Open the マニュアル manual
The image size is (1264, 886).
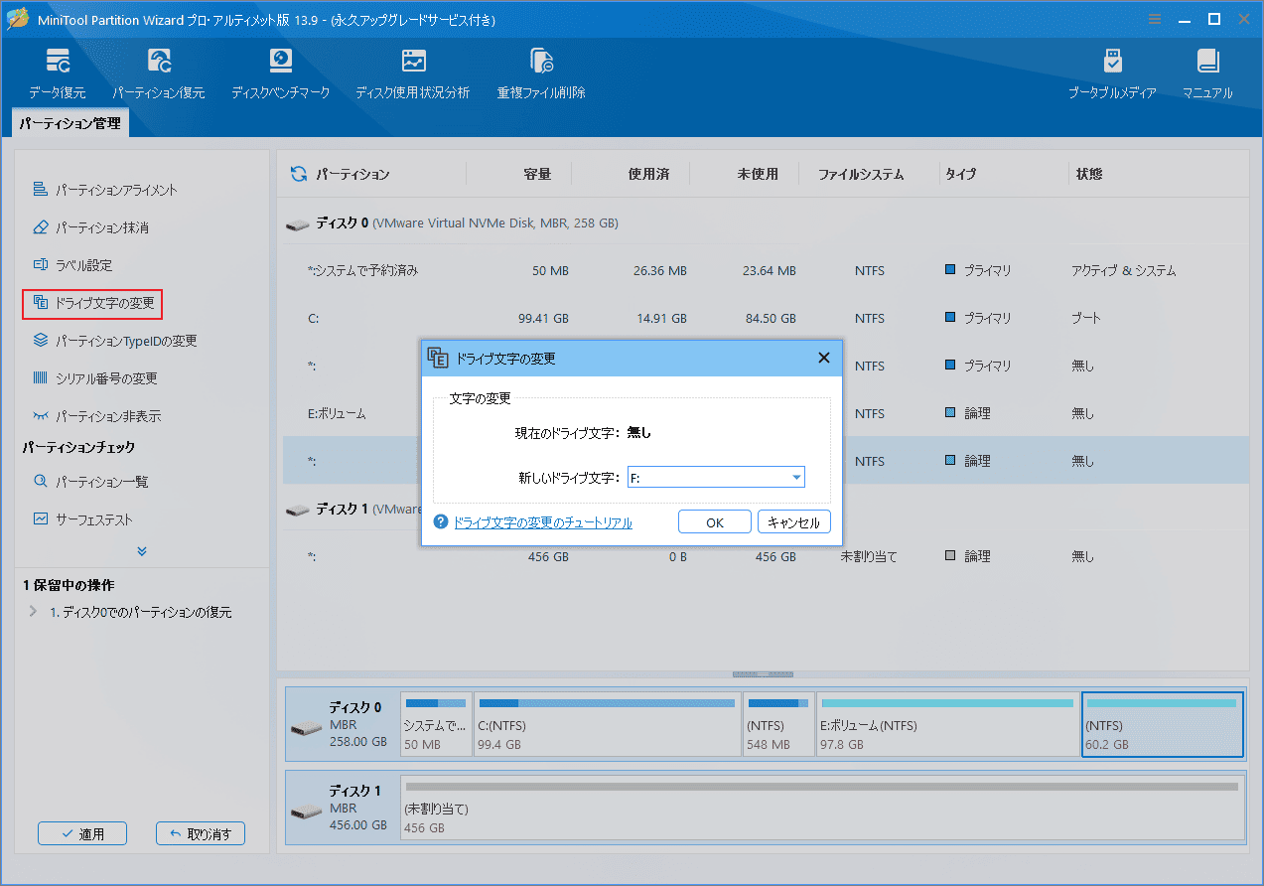pos(1207,74)
